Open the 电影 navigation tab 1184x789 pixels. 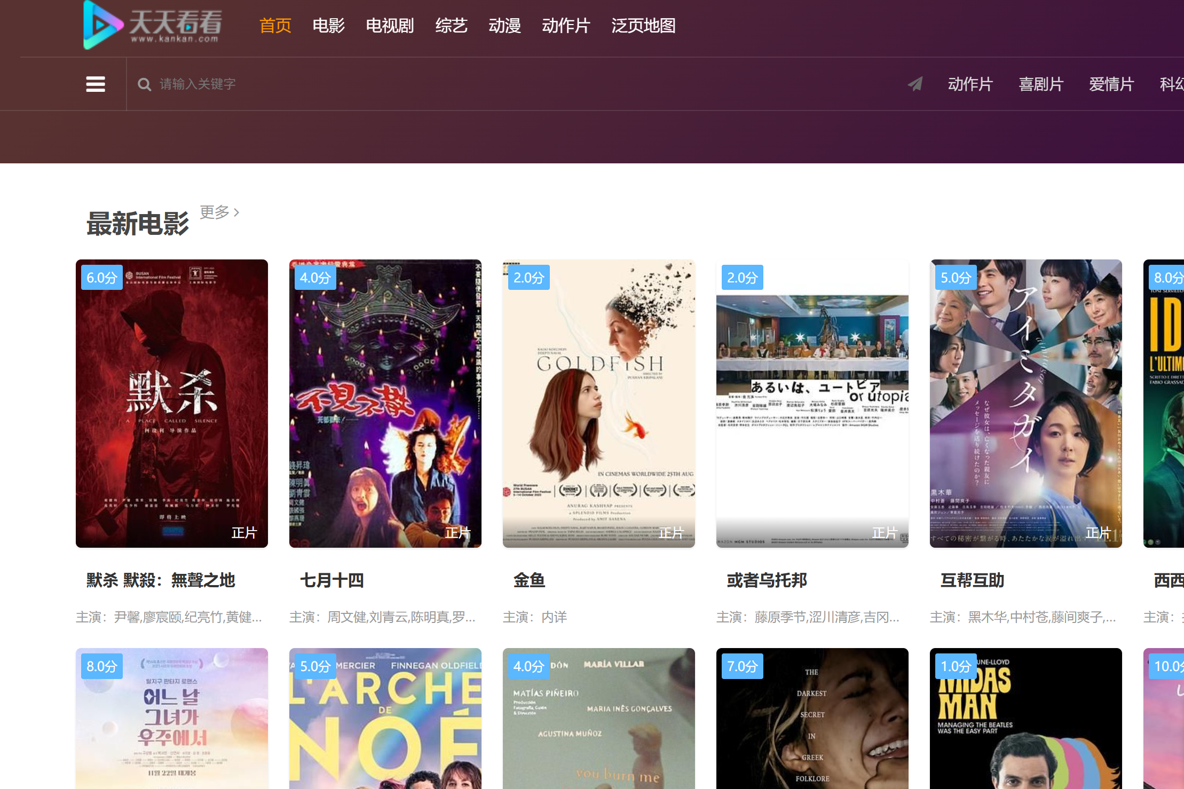point(328,26)
